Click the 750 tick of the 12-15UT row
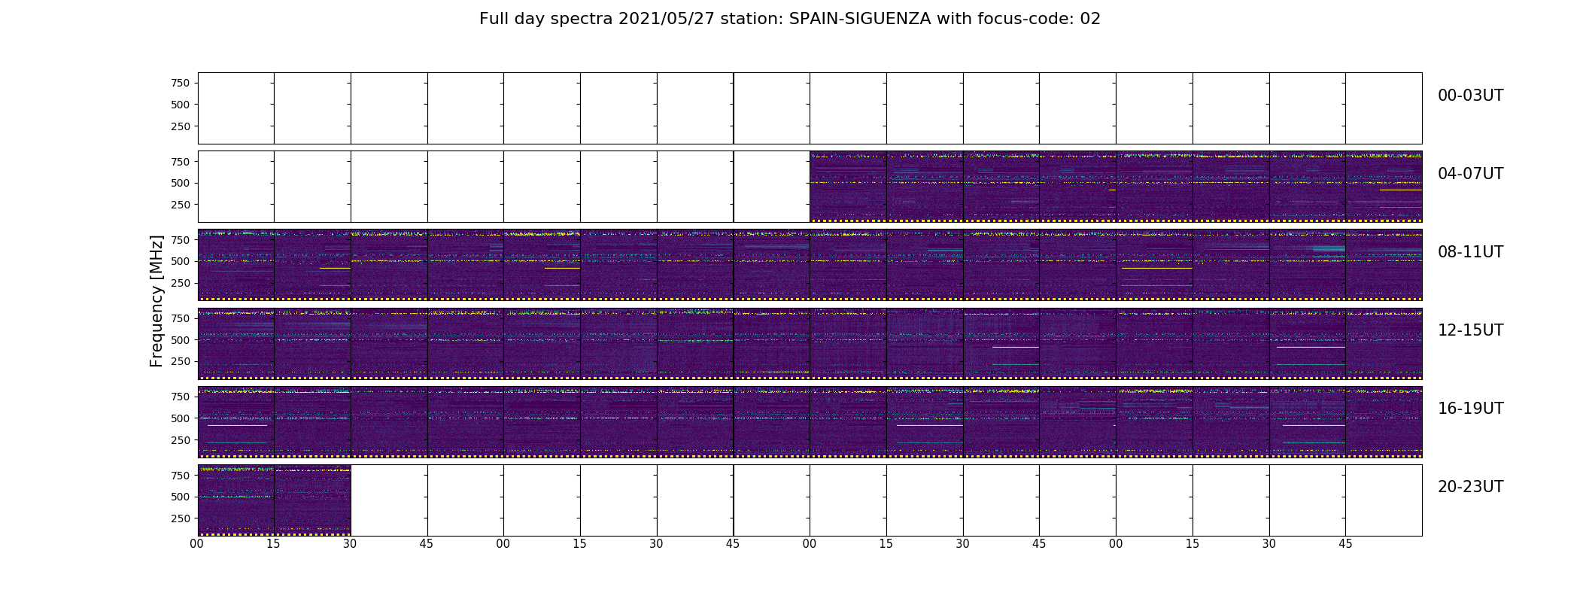The image size is (1580, 602). coord(181,318)
